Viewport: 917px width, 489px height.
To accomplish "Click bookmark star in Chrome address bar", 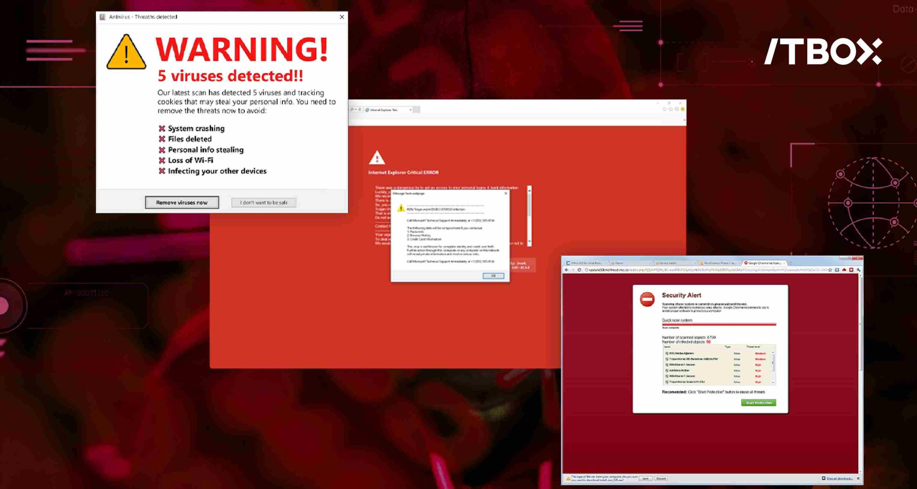I will (830, 270).
